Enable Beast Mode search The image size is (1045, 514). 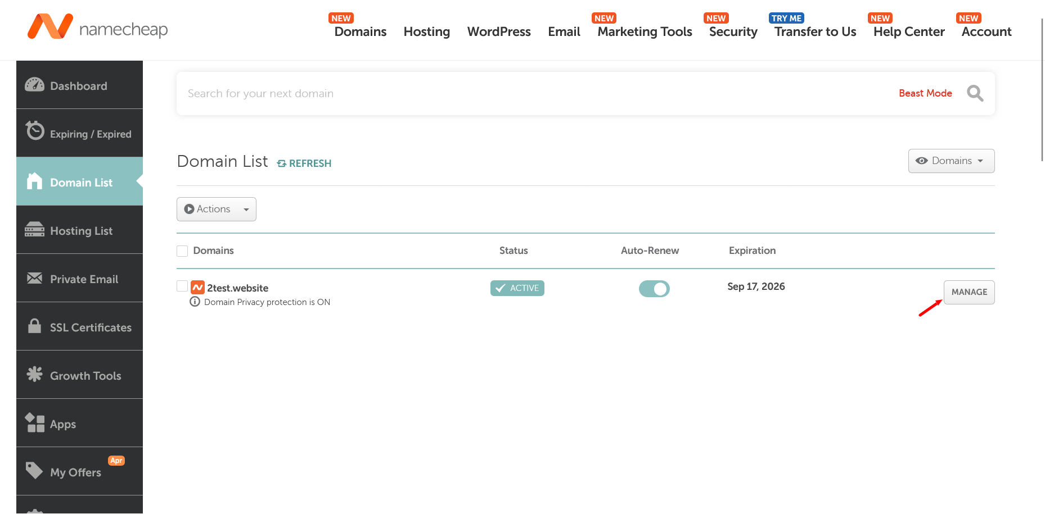coord(925,93)
